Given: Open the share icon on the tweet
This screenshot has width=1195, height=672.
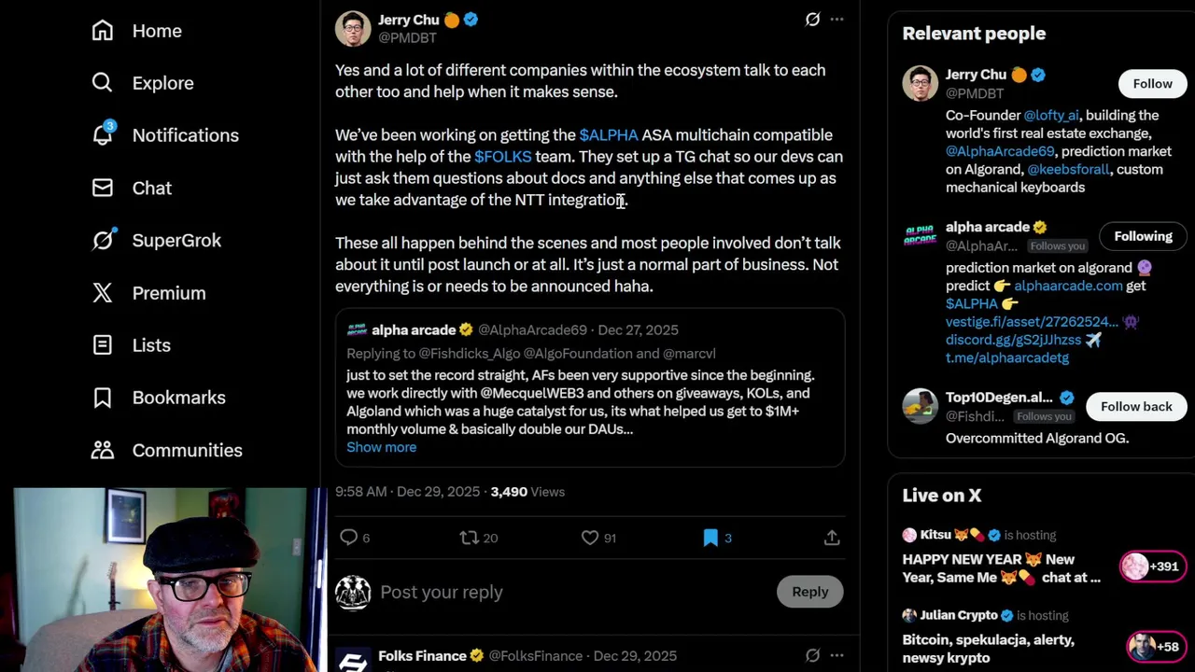Looking at the screenshot, I should [x=832, y=538].
